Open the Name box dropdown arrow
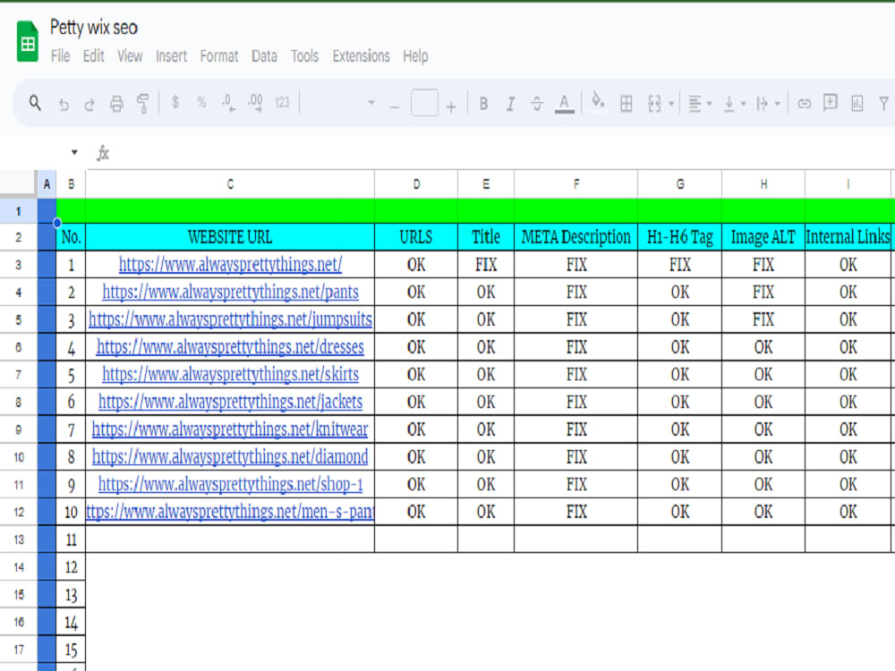Viewport: 895px width, 671px height. pos(74,152)
